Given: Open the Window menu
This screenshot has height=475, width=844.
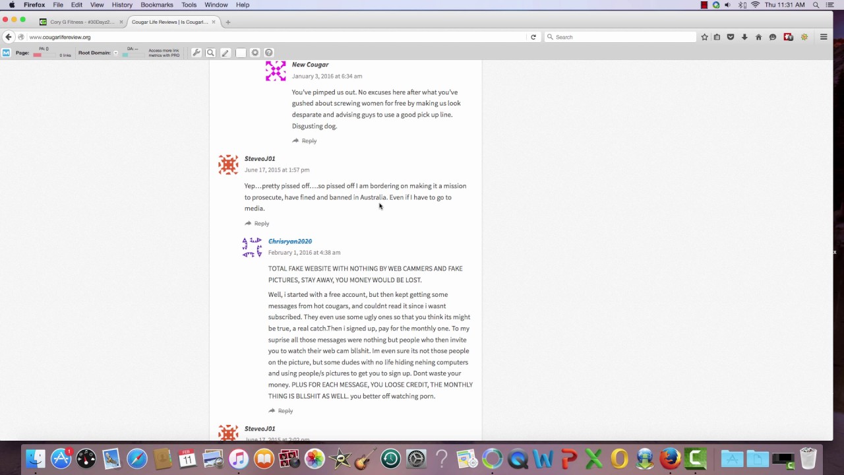Looking at the screenshot, I should click(x=216, y=5).
